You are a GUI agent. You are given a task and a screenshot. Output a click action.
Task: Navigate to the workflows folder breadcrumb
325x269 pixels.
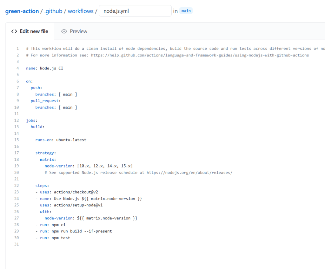[x=81, y=11]
